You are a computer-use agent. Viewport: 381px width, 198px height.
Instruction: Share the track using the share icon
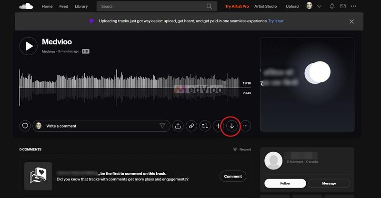tap(178, 126)
